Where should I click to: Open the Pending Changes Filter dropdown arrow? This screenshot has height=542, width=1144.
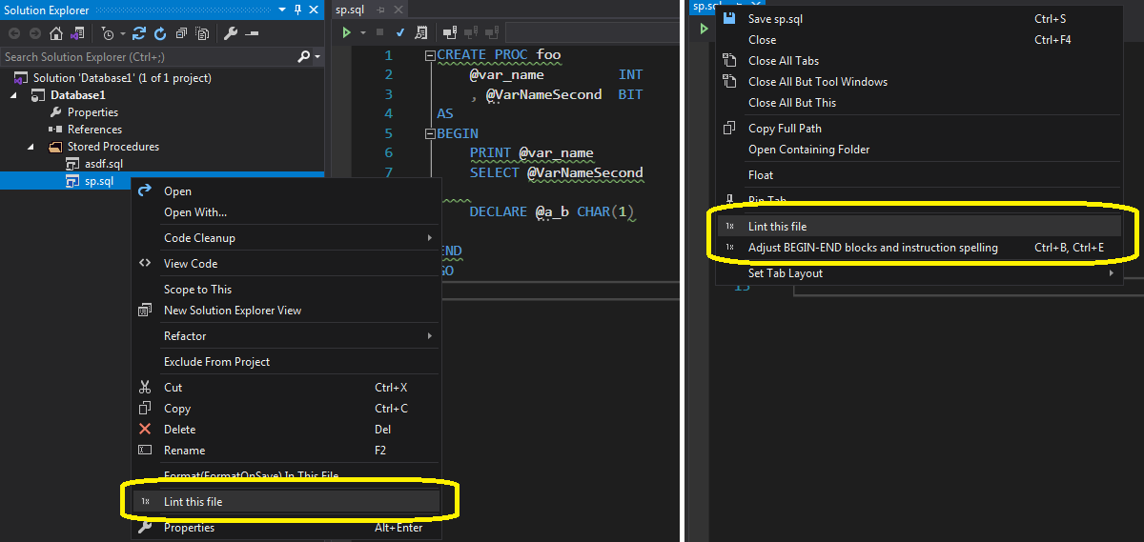point(123,33)
